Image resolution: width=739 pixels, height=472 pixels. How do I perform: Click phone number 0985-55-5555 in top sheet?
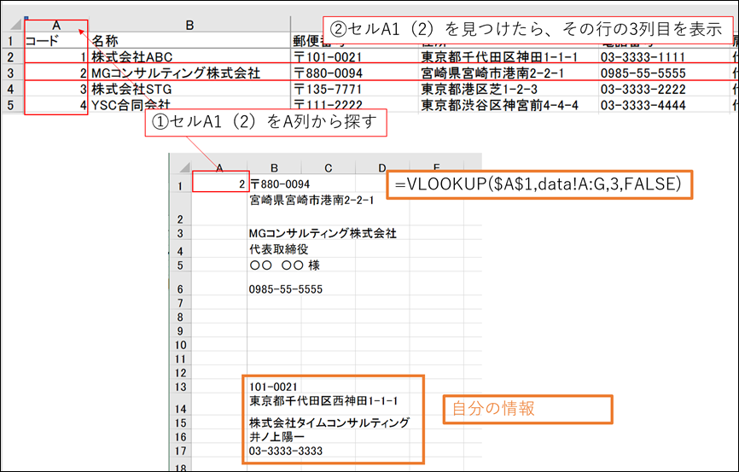point(665,73)
